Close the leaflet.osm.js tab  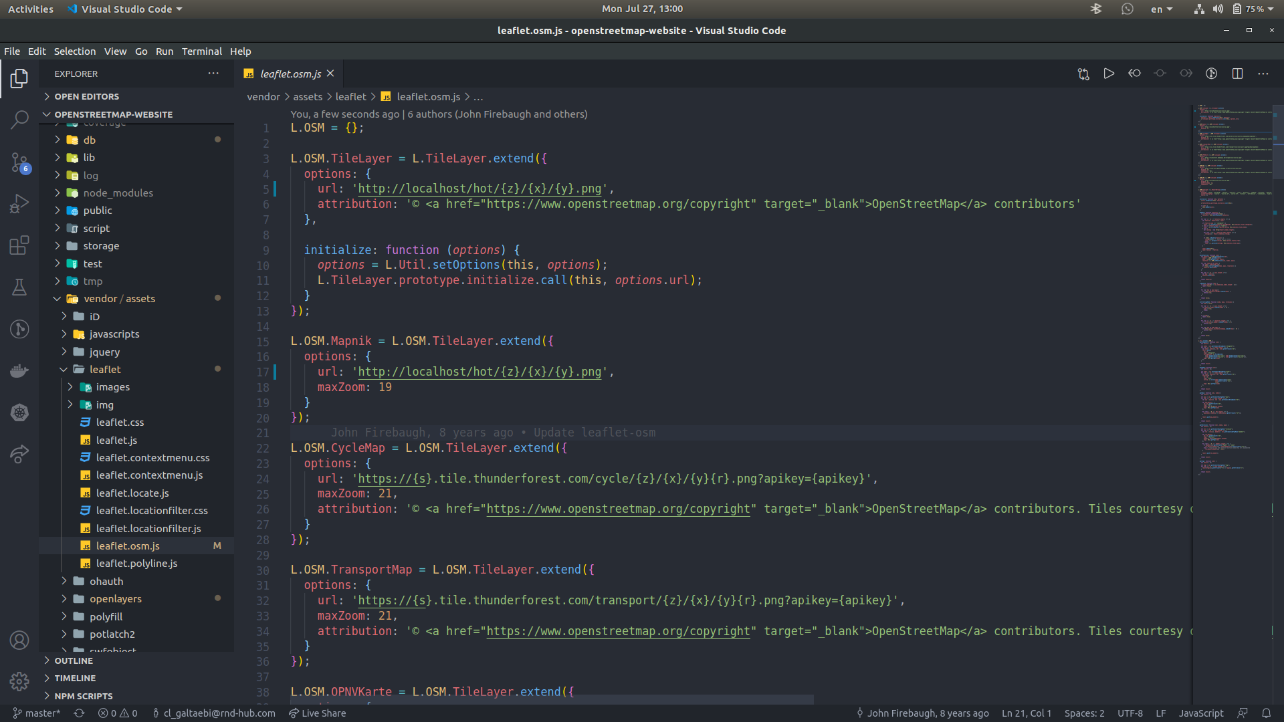click(330, 74)
